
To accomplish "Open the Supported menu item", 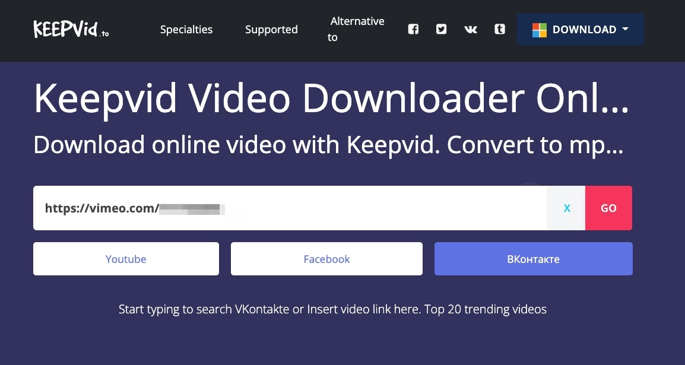I will click(271, 29).
